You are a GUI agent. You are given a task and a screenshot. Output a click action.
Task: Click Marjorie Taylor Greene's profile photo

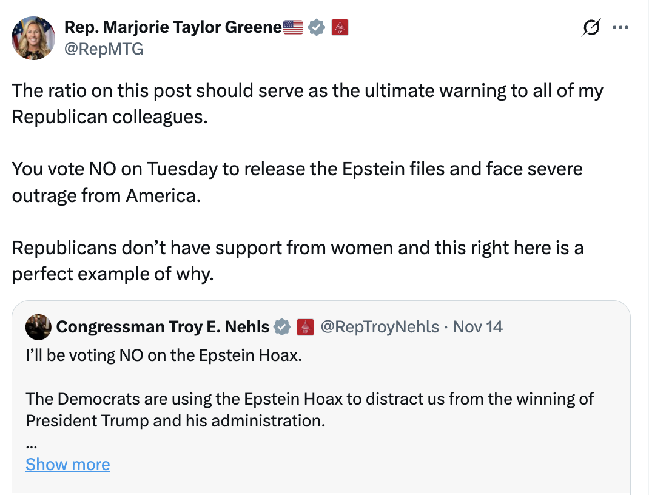pos(33,38)
